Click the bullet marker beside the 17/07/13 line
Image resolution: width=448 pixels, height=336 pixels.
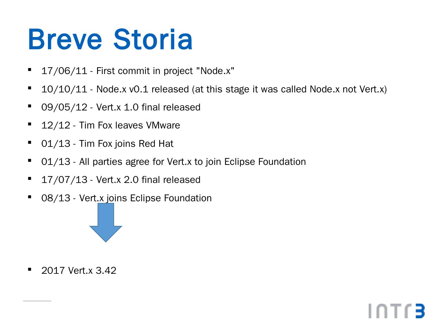click(x=30, y=179)
